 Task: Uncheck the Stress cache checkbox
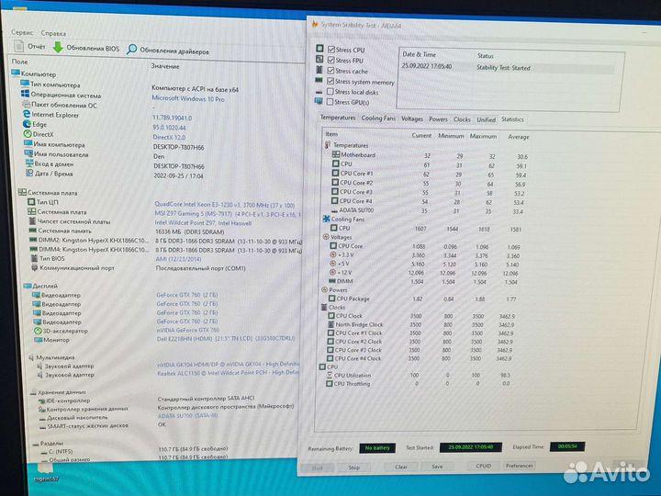(x=330, y=71)
